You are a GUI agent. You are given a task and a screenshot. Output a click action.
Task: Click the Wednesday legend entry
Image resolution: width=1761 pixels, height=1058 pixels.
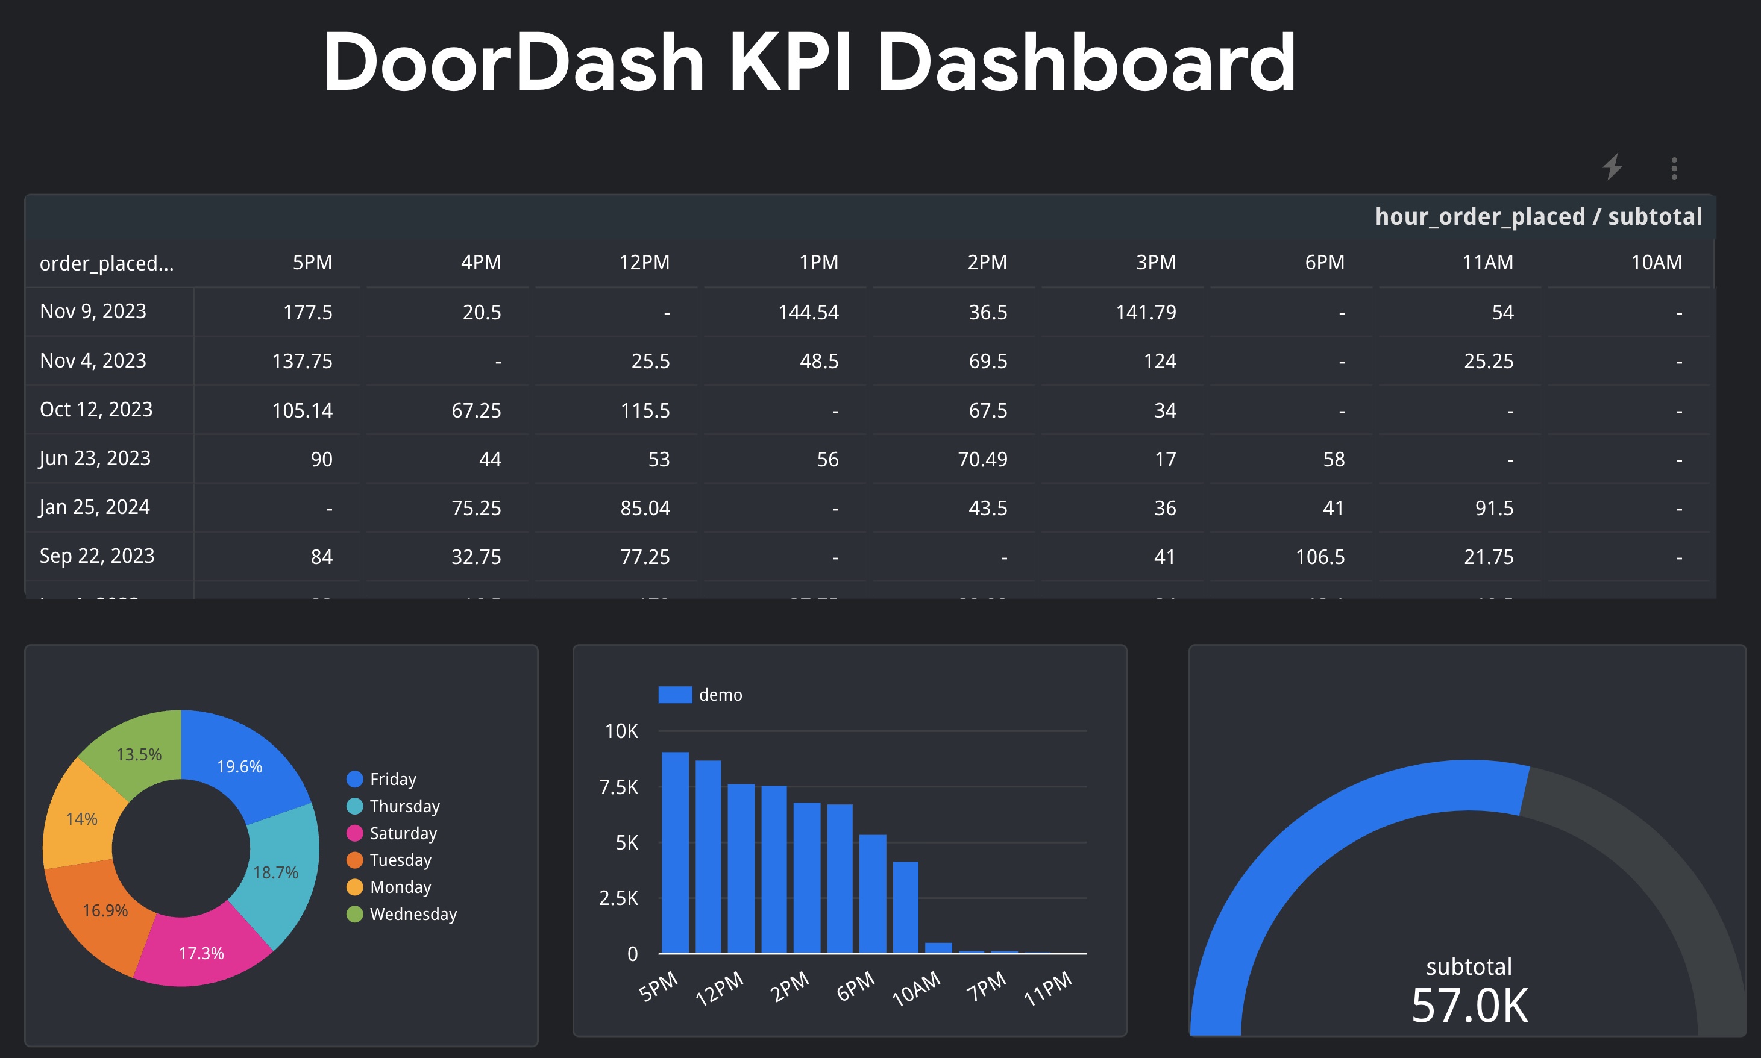tap(413, 914)
